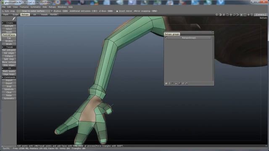Click the Cap tool button
This screenshot has height=151, width=269.
[9, 38]
